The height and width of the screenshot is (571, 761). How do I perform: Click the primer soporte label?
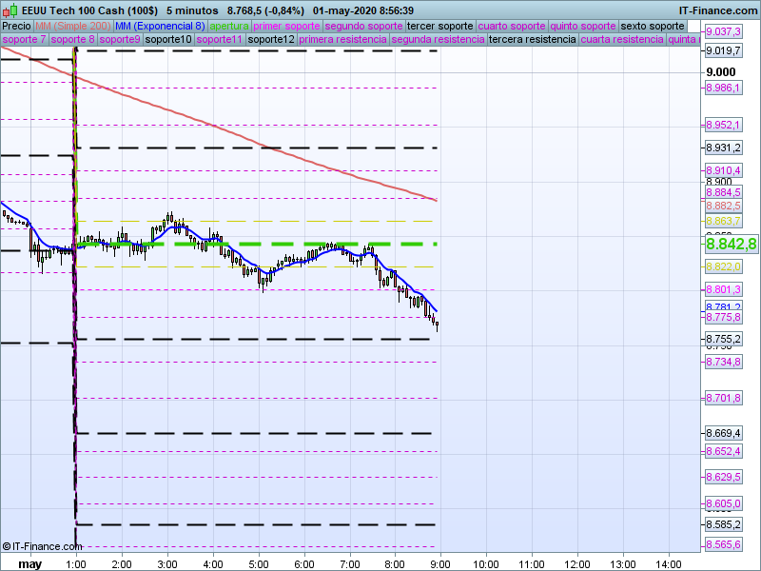(x=286, y=26)
